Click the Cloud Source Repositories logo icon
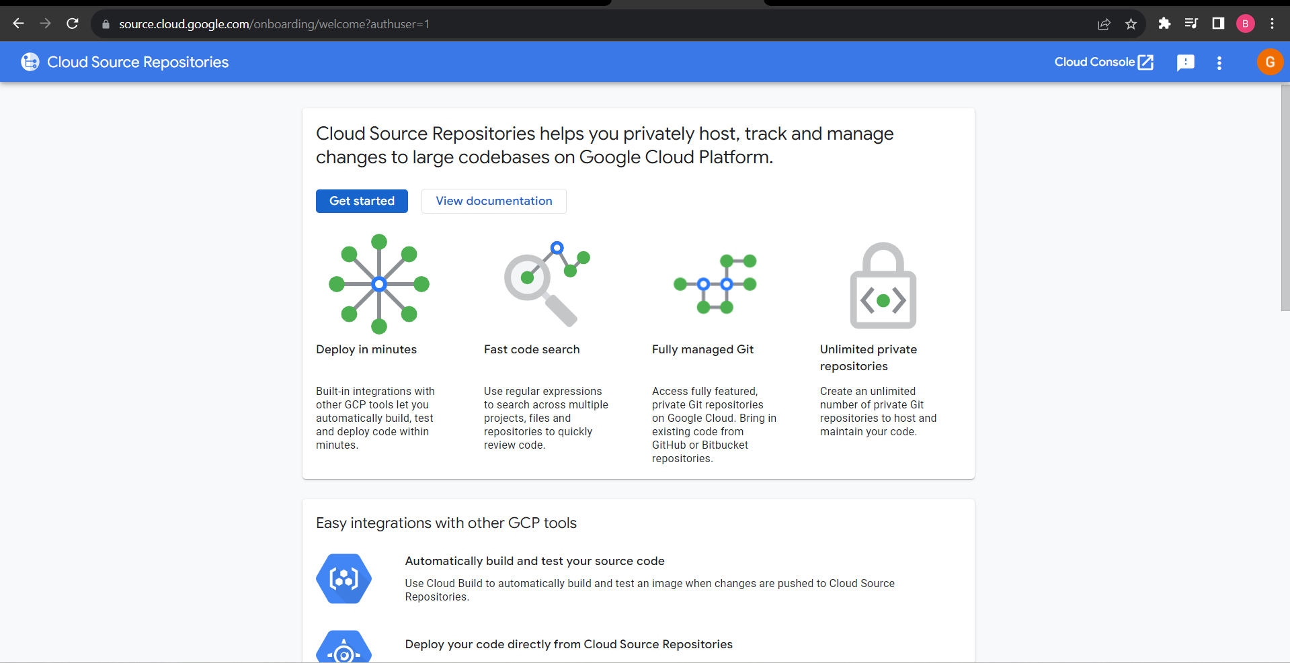This screenshot has width=1290, height=663. point(30,62)
